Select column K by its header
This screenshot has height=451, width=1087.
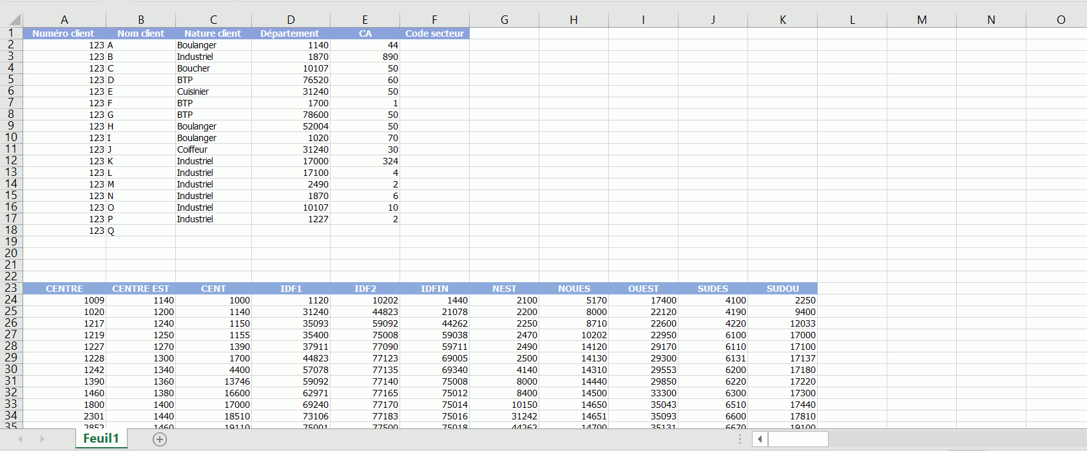point(782,20)
